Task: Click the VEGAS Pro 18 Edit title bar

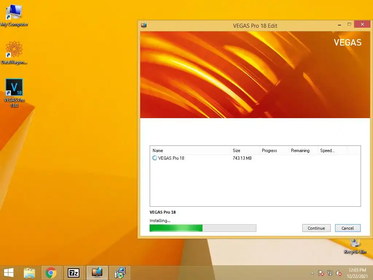Action: click(255, 26)
